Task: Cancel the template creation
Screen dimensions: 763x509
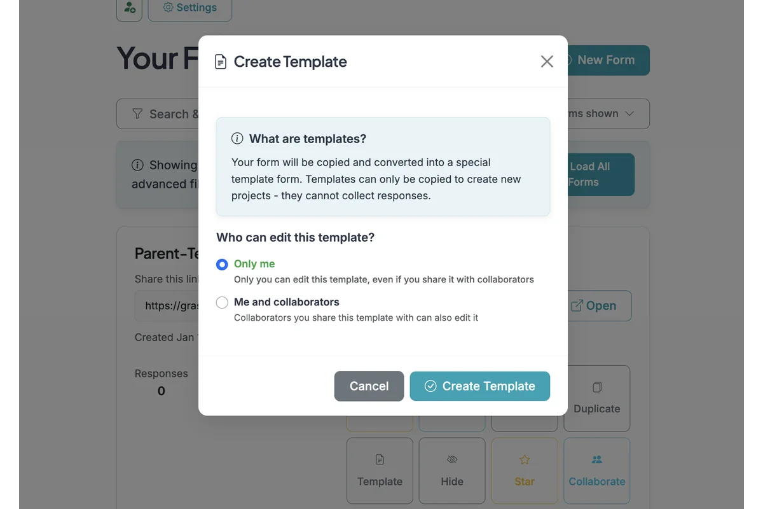Action: point(369,386)
